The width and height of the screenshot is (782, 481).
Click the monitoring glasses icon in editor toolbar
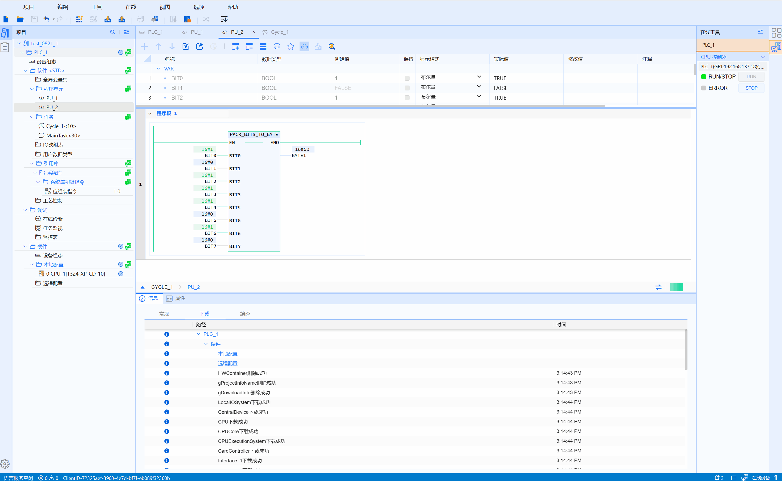304,46
